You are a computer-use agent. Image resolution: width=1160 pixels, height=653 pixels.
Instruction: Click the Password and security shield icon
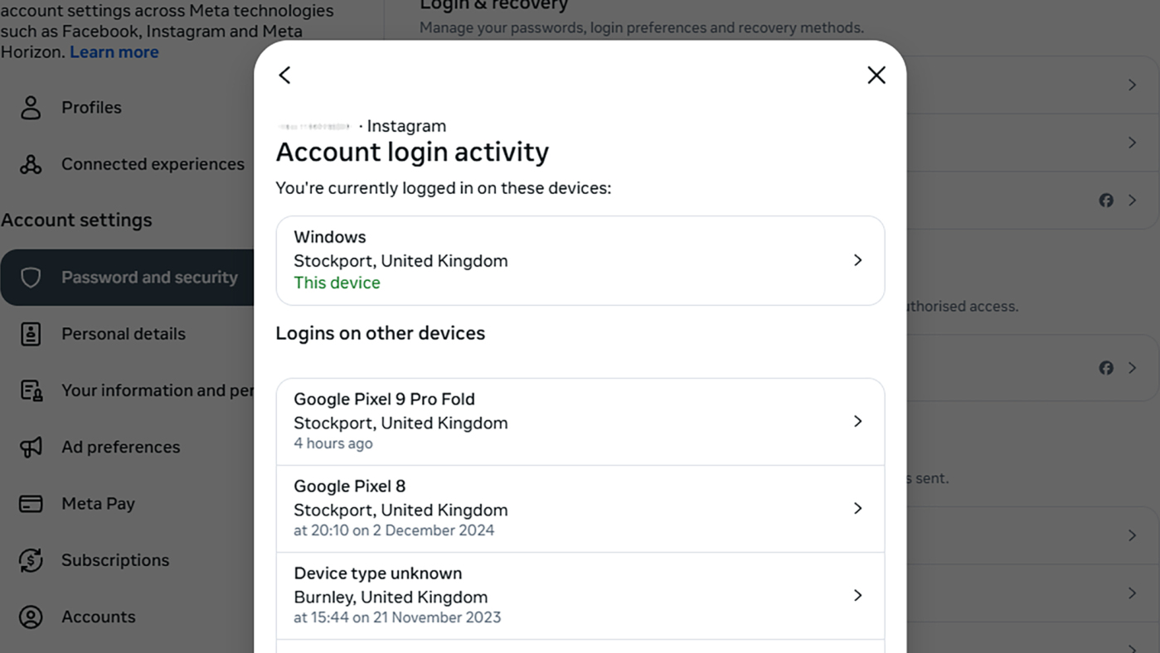pyautogui.click(x=31, y=278)
